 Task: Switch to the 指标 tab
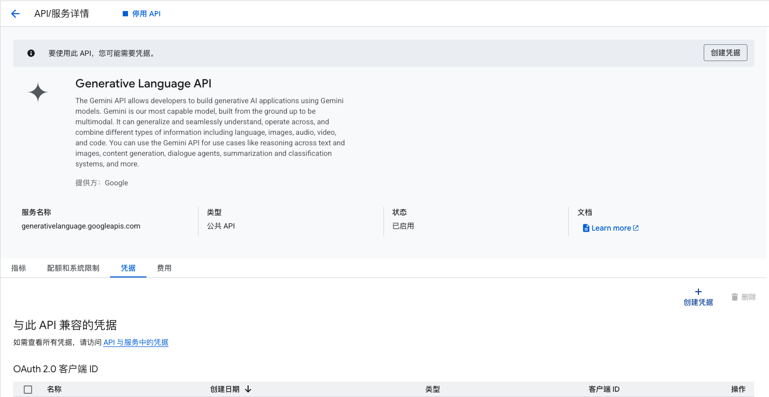(x=18, y=268)
